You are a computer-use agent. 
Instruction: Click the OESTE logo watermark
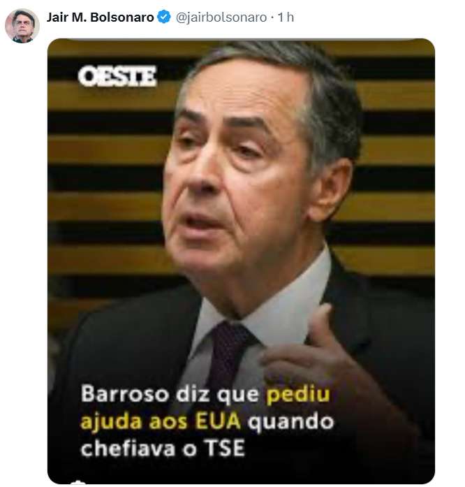(x=117, y=76)
